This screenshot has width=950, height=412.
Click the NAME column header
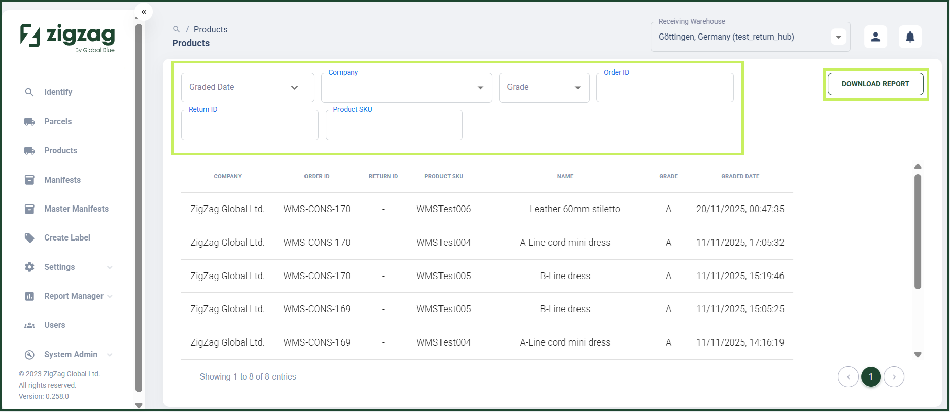pyautogui.click(x=565, y=177)
